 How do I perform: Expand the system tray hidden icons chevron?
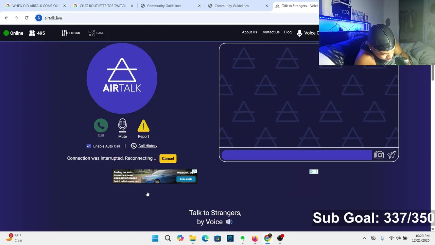tap(364, 238)
